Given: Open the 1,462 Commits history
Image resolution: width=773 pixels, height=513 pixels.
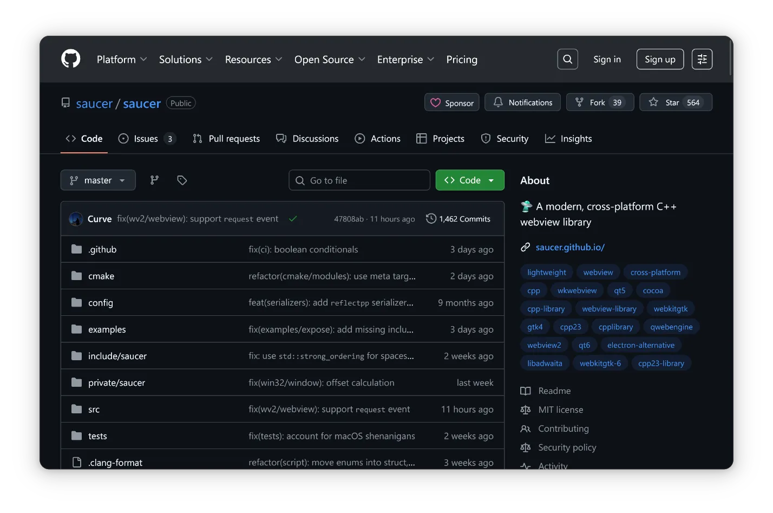Looking at the screenshot, I should pyautogui.click(x=458, y=219).
